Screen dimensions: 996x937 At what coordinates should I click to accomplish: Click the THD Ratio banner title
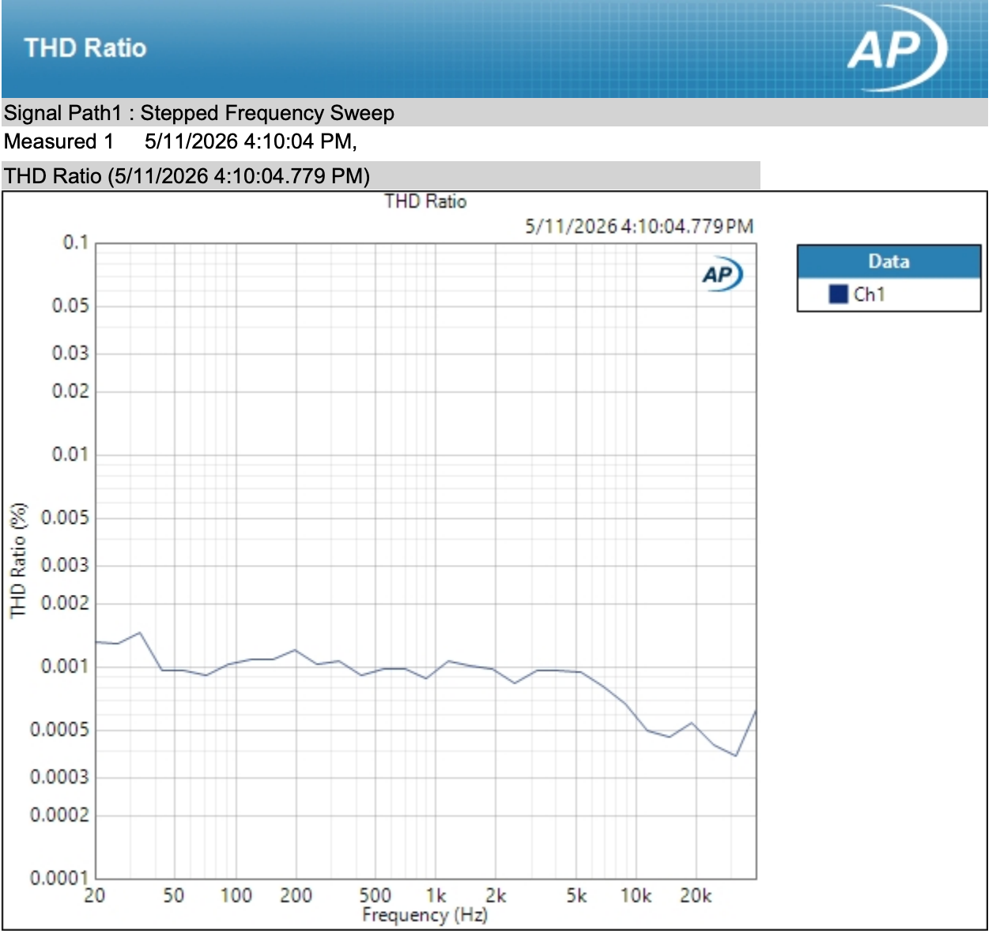tap(85, 47)
